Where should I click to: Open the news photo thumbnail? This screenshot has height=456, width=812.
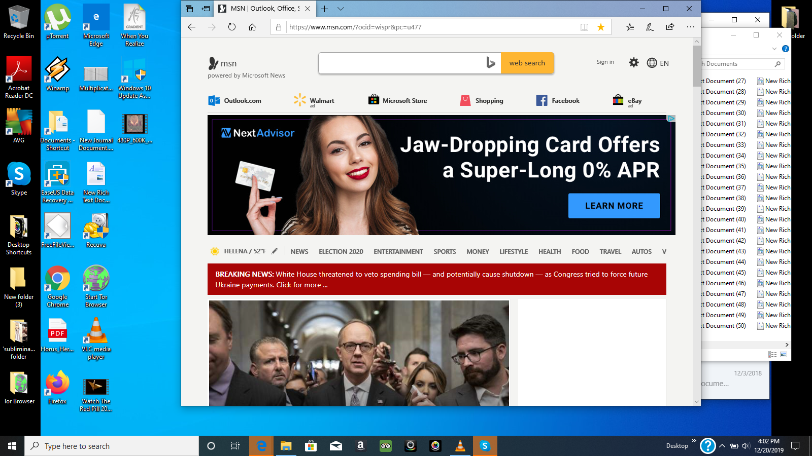[359, 353]
